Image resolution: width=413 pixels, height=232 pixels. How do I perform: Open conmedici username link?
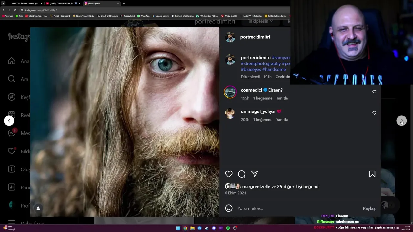pyautogui.click(x=251, y=90)
